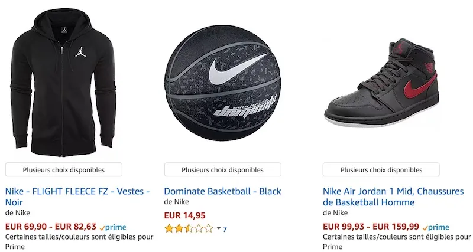Click the EUR 14,95 basketball price
This screenshot has width=473, height=252.
coord(184,215)
